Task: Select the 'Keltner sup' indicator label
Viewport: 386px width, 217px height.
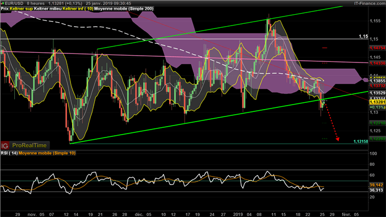Action: (x=21, y=9)
